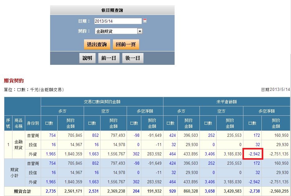Click the 期貨小計 row label
Image resolution: width=291 pixels, height=196 pixels.
coord(15,172)
